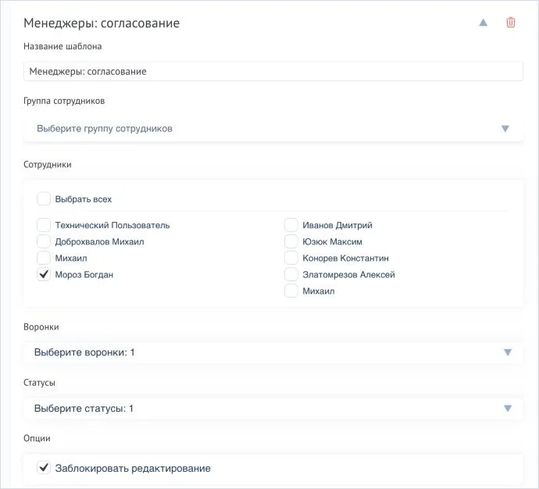Click the Статусы label

point(39,383)
